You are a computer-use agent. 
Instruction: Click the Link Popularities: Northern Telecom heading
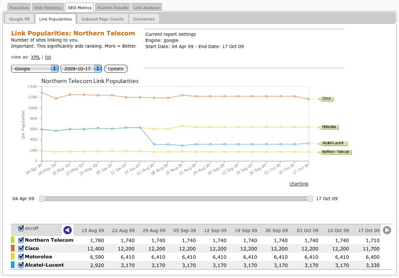point(73,33)
